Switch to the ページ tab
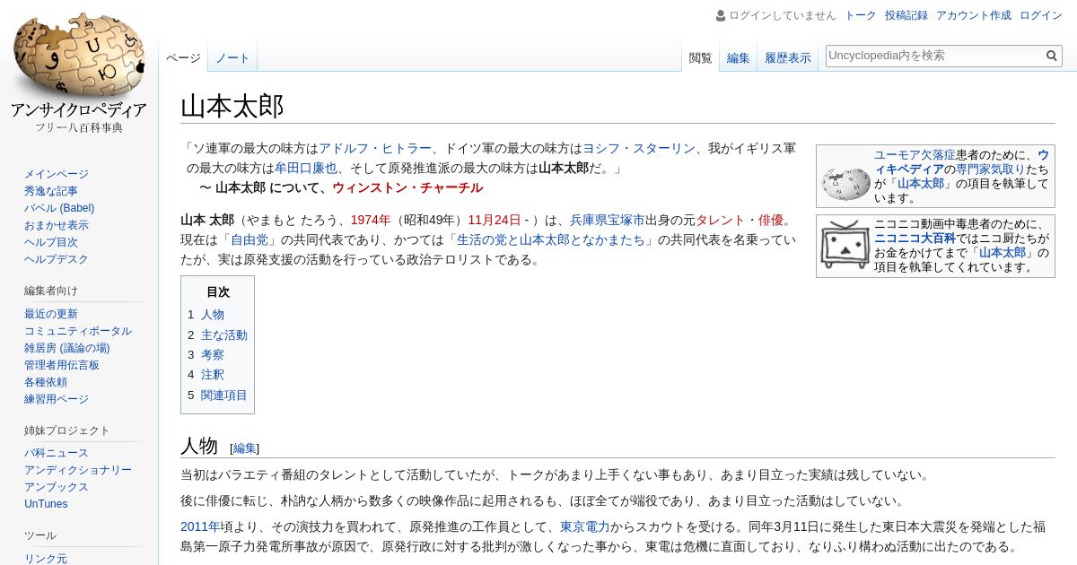This screenshot has height=565, width=1077. (x=183, y=57)
